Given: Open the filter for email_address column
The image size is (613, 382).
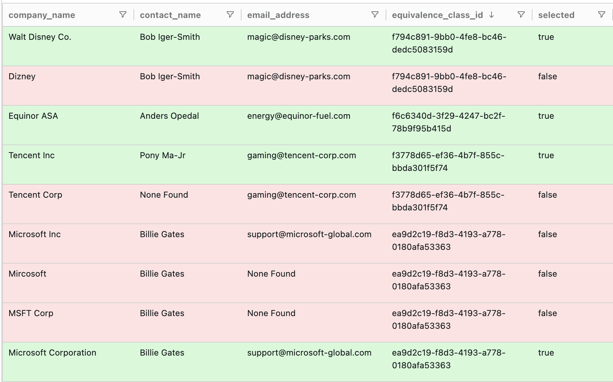Looking at the screenshot, I should coord(374,14).
